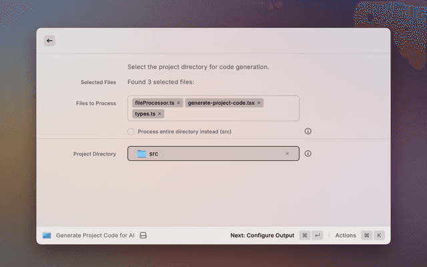Select the fileProcessor.ts tag
This screenshot has height=267, width=427.
pos(154,103)
